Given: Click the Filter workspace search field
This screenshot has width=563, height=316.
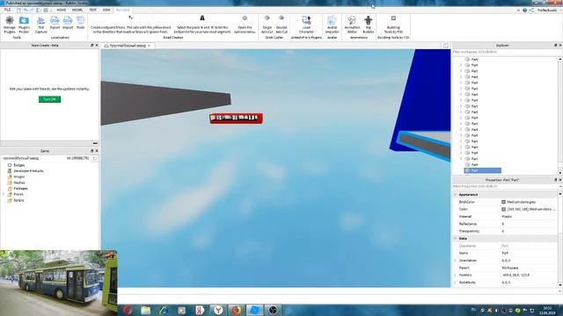Looking at the screenshot, I should click(505, 52).
